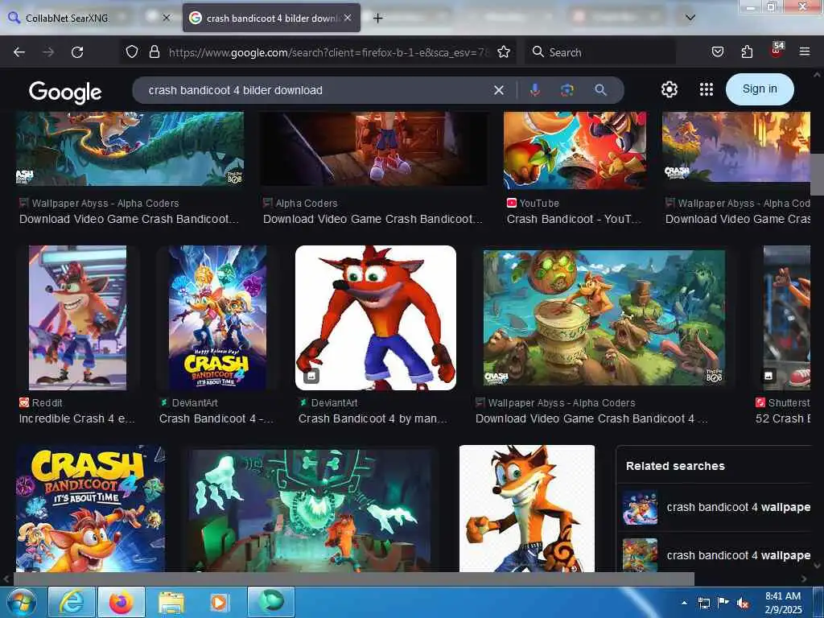Viewport: 824px width, 618px height.
Task: Open the list all tabs dropdown
Action: click(x=690, y=18)
